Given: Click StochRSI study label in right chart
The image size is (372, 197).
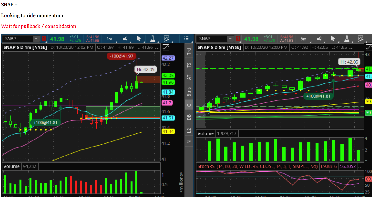Looking at the screenshot, I should point(258,166).
